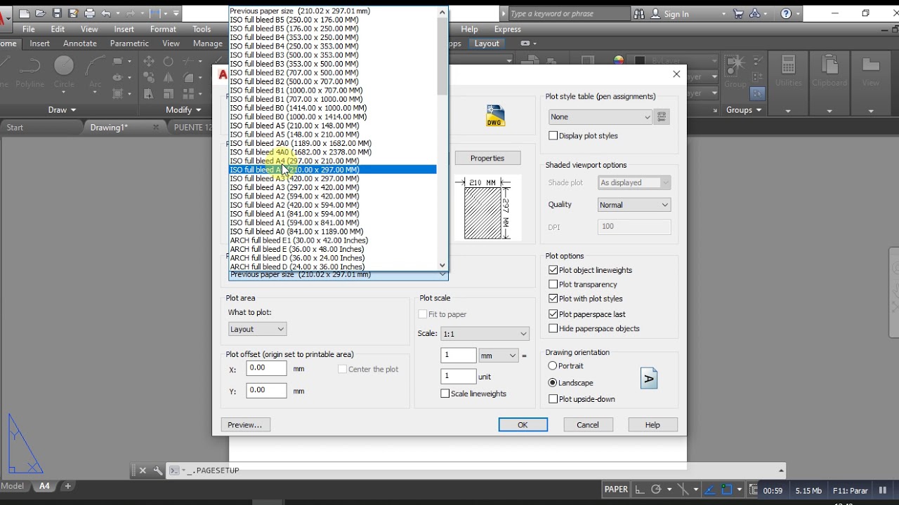Open the plot style table None dropdown
This screenshot has width=899, height=505.
pyautogui.click(x=601, y=117)
